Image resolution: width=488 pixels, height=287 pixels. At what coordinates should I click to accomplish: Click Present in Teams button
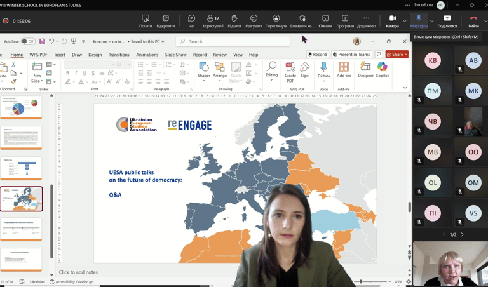(x=351, y=54)
